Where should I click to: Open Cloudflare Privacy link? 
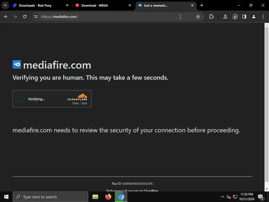coord(76,103)
